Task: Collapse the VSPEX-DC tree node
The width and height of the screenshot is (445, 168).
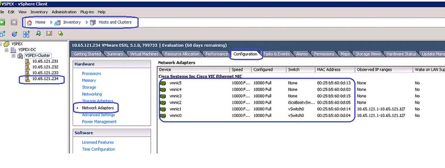Action: [x=7, y=50]
